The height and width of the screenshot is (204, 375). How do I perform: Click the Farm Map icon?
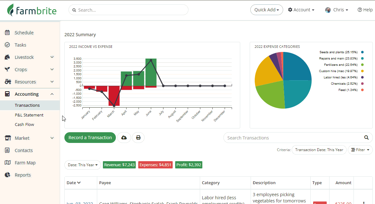8,163
